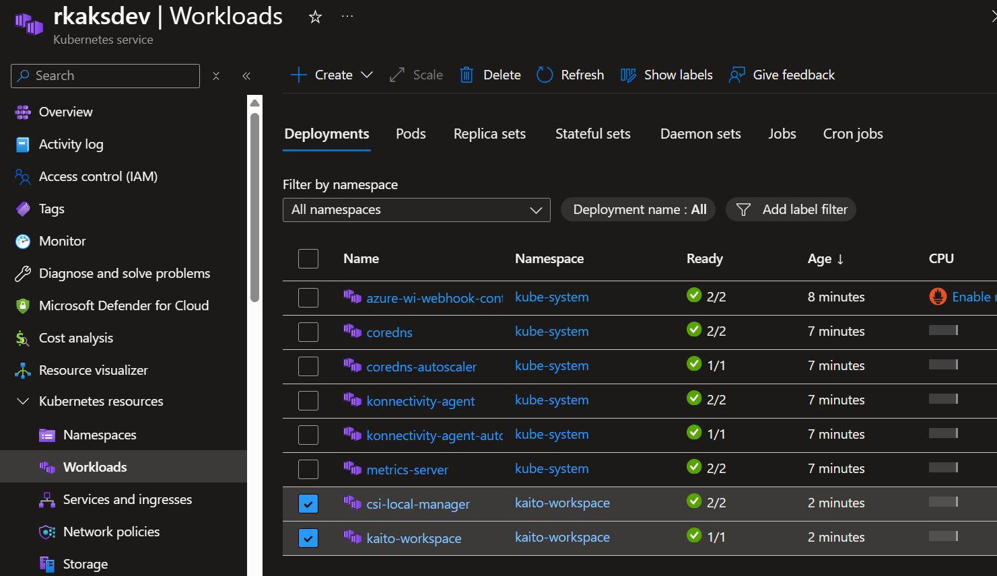Viewport: 997px width, 576px height.
Task: Uncheck the kaito-workspace deployment checkbox
Action: (x=308, y=538)
